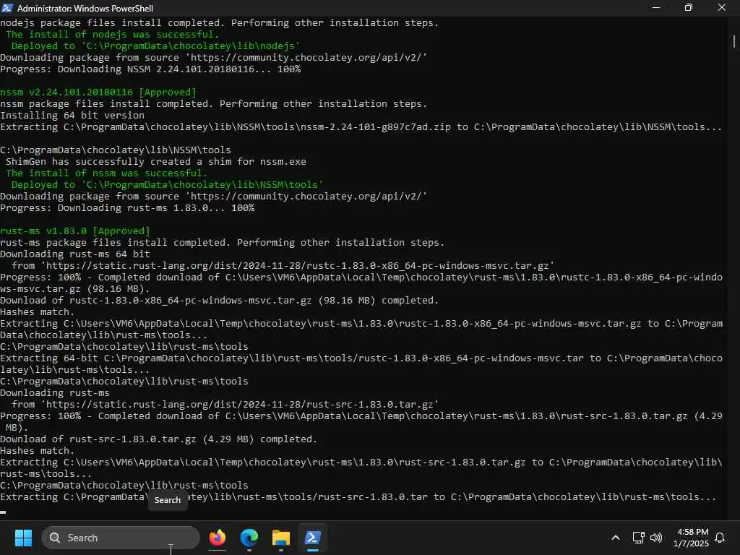Click 'Download of rust-src-1.83.0.tar.gz (4.29 MB) completed.'
The image size is (740, 555).
[x=158, y=439]
